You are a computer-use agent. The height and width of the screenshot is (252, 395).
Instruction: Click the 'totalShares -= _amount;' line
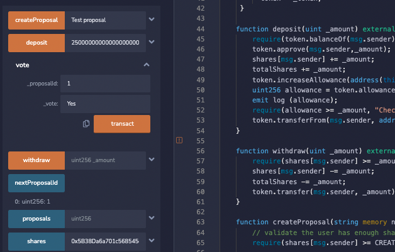pyautogui.click(x=299, y=182)
